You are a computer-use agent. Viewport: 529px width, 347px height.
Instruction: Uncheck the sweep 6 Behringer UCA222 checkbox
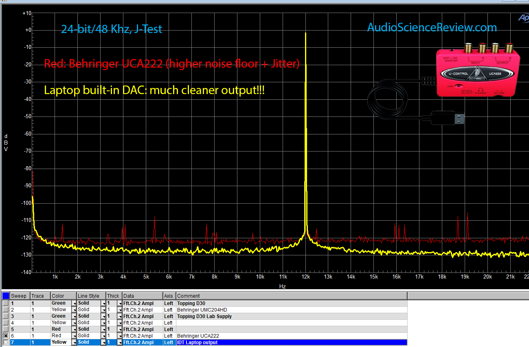tap(5, 336)
